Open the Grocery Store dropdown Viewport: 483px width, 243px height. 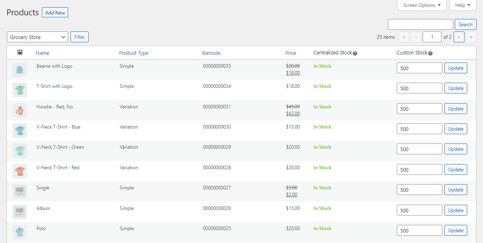tap(37, 37)
